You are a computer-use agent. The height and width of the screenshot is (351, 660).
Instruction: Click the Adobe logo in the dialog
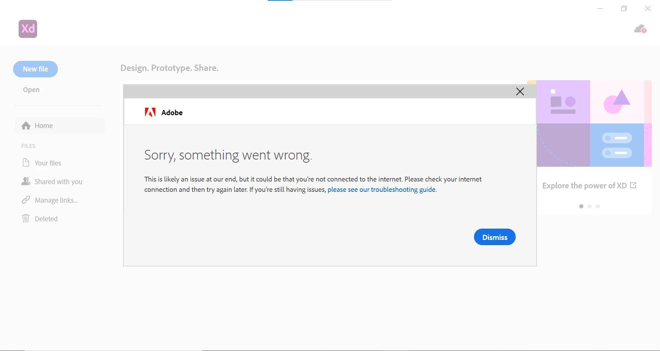click(150, 112)
